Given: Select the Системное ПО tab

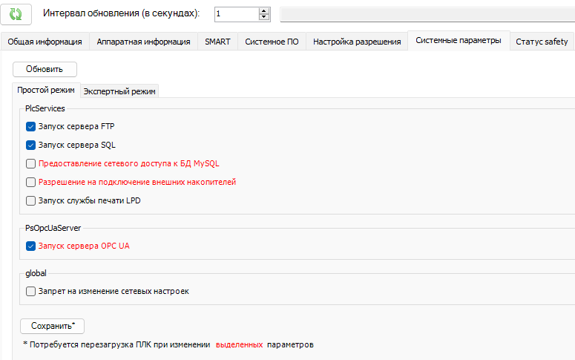Looking at the screenshot, I should pyautogui.click(x=272, y=42).
